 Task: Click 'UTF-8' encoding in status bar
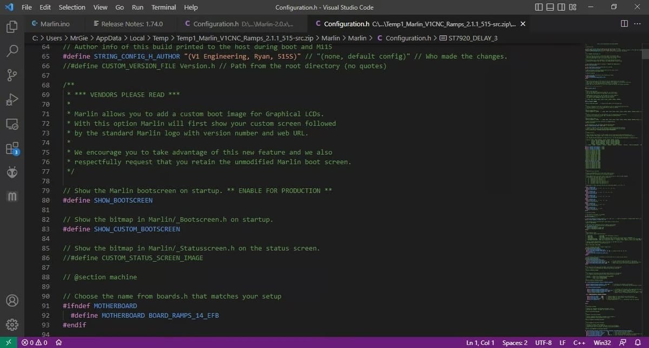click(x=544, y=343)
